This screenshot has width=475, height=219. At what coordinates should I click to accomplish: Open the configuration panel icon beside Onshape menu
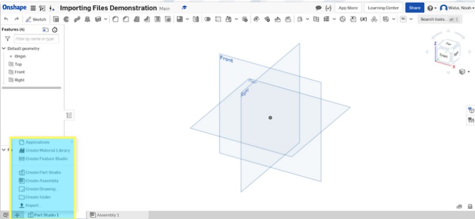coord(43,8)
